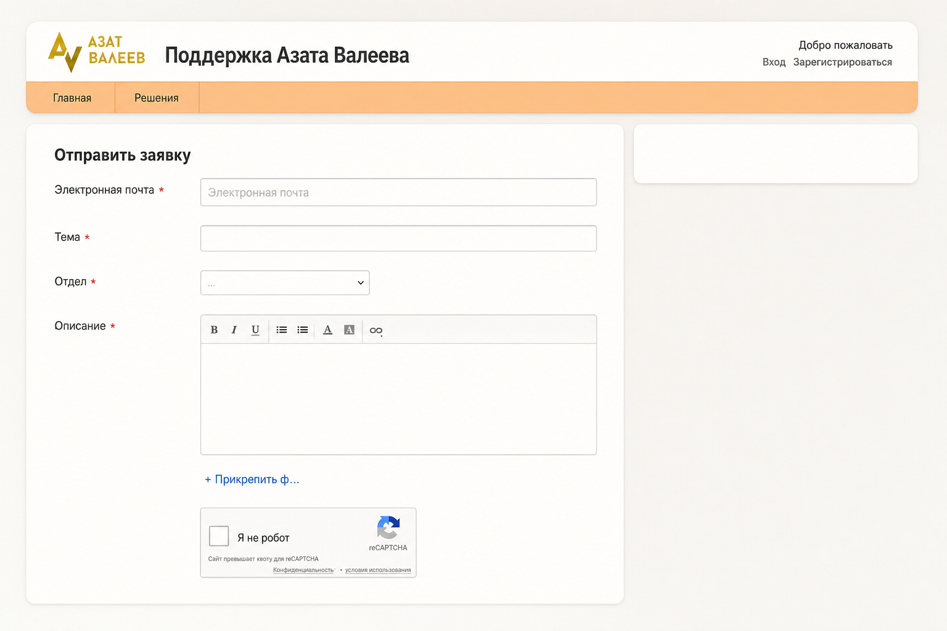Click the Описание field label
The width and height of the screenshot is (947, 631).
click(80, 326)
